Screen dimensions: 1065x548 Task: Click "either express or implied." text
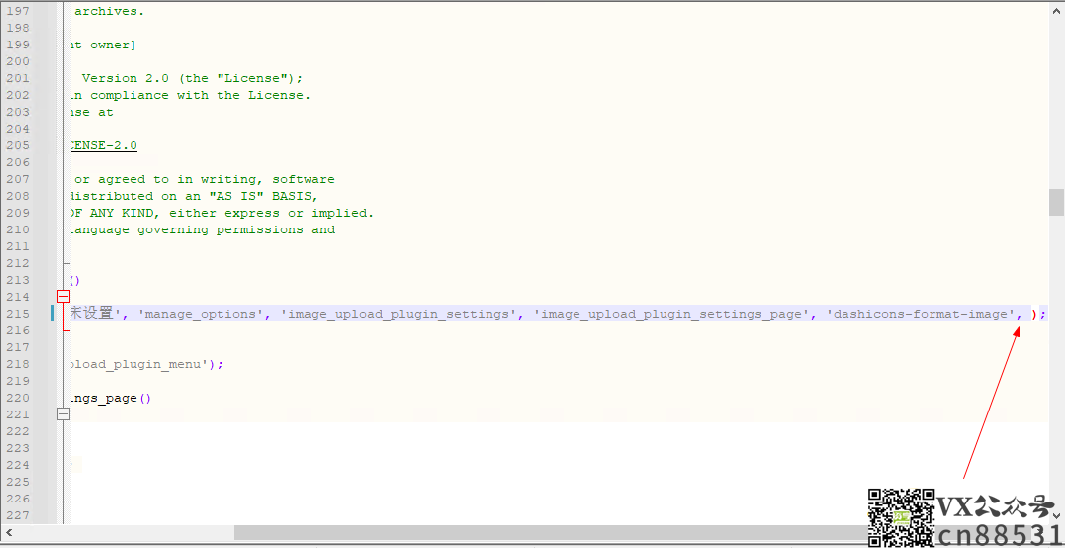tap(272, 213)
